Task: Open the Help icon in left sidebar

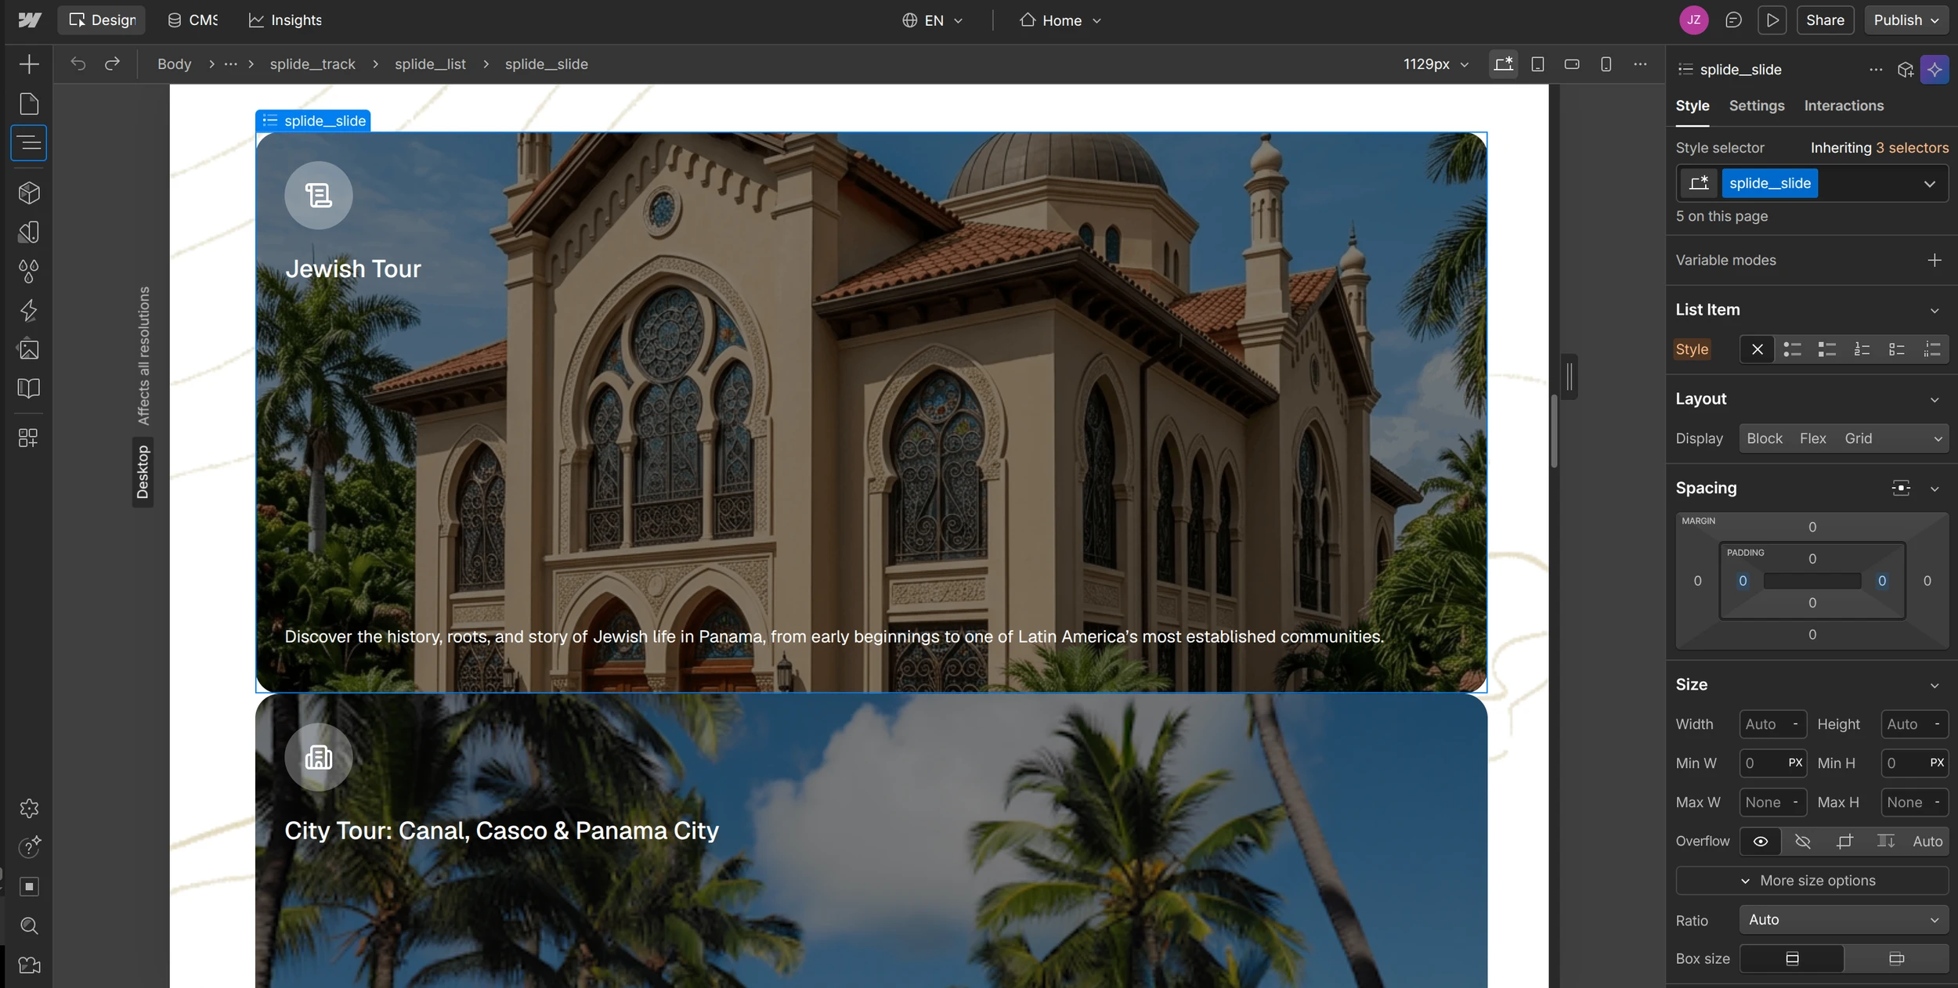Action: 29,847
